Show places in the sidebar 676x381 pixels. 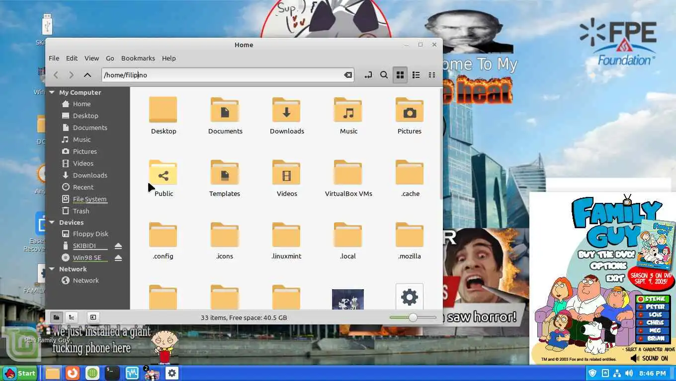pyautogui.click(x=56, y=317)
